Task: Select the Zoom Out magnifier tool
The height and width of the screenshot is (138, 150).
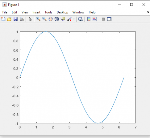Action: pyautogui.click(x=44, y=19)
